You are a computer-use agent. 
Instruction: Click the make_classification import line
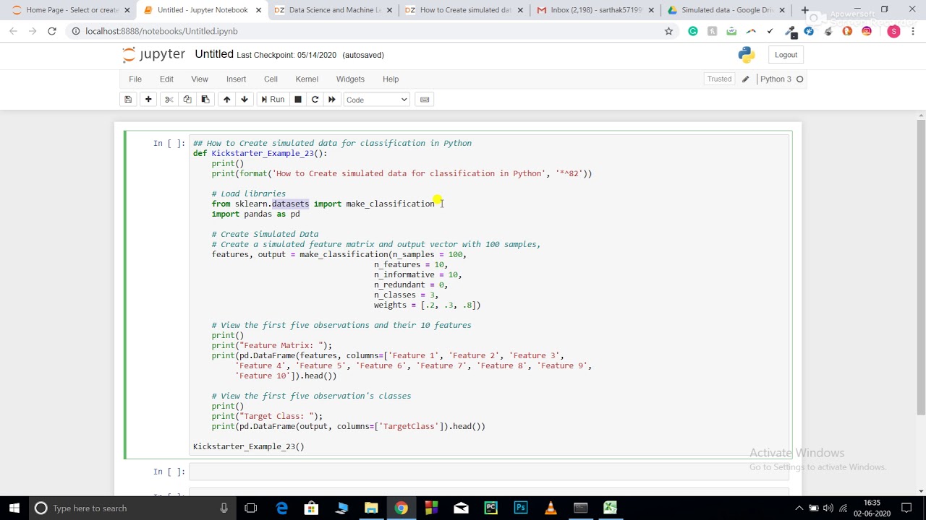pyautogui.click(x=323, y=204)
